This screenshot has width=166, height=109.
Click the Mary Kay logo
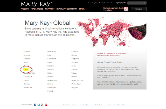(36, 4)
